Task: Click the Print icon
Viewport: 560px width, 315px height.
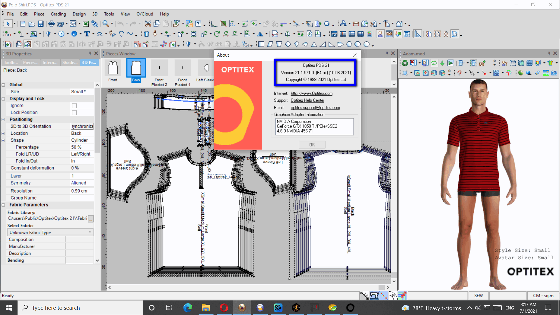Action: [51, 24]
